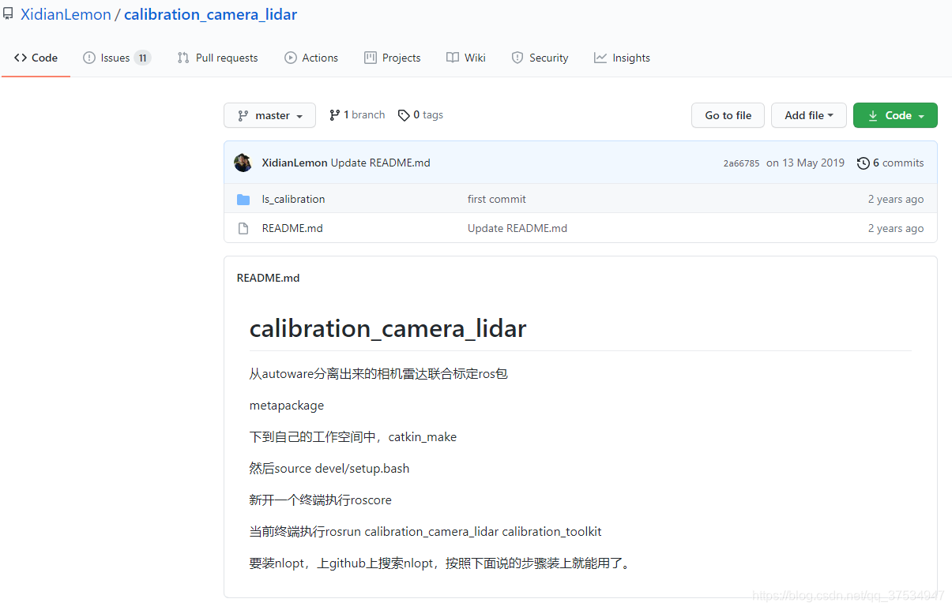Click the calibration_camera_lidar readme heading
This screenshot has height=610, width=952.
point(388,328)
